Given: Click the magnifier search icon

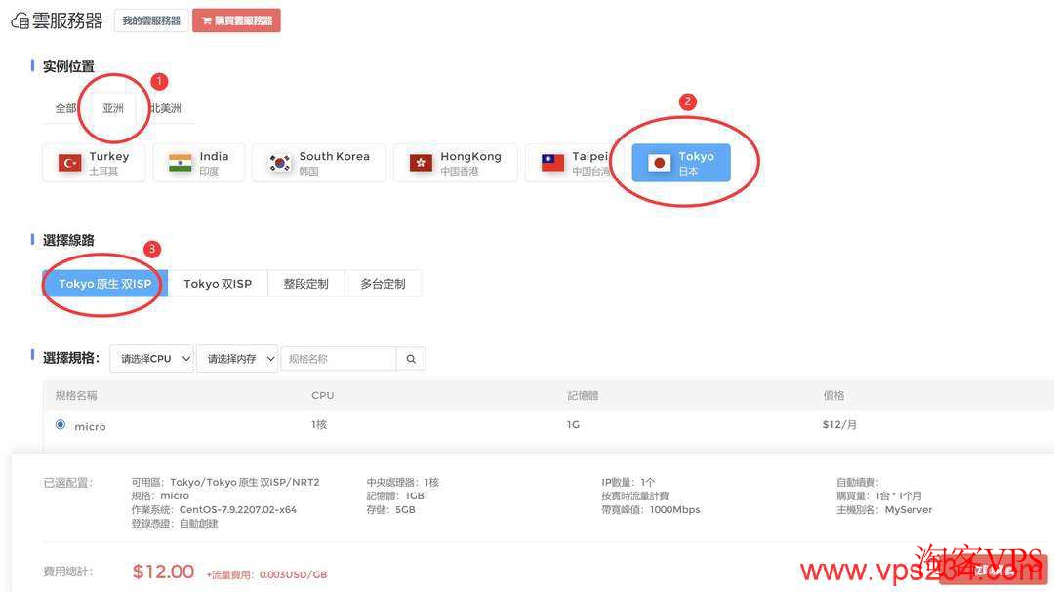Looking at the screenshot, I should pos(410,358).
